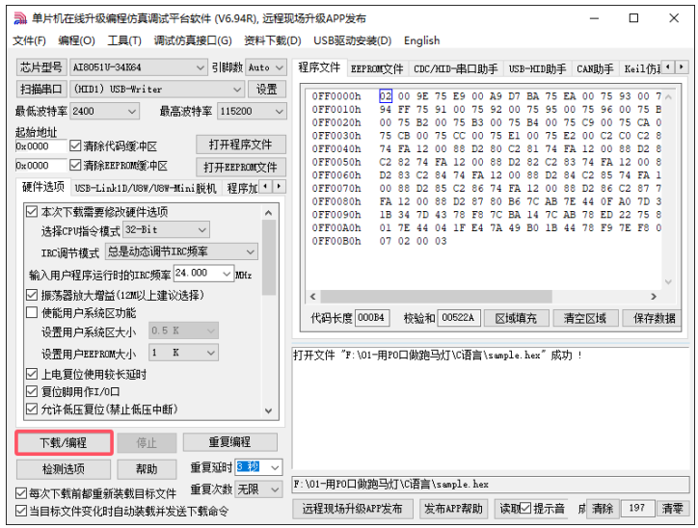Switch to the USB-HID助手 tab
The width and height of the screenshot is (698, 528).
click(x=538, y=69)
